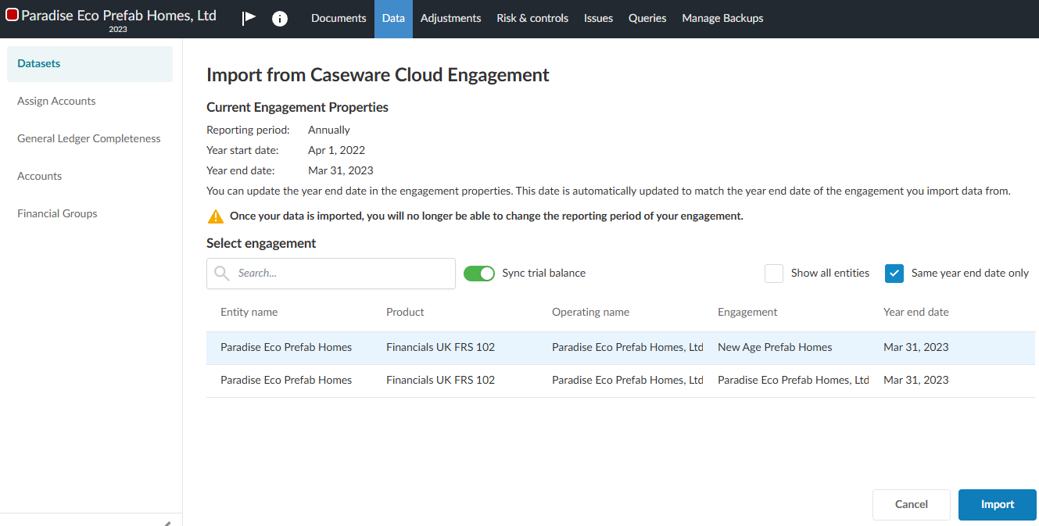Screen dimensions: 1039x526
Task: Open Financial Groups in the sidebar
Action: pos(90,213)
